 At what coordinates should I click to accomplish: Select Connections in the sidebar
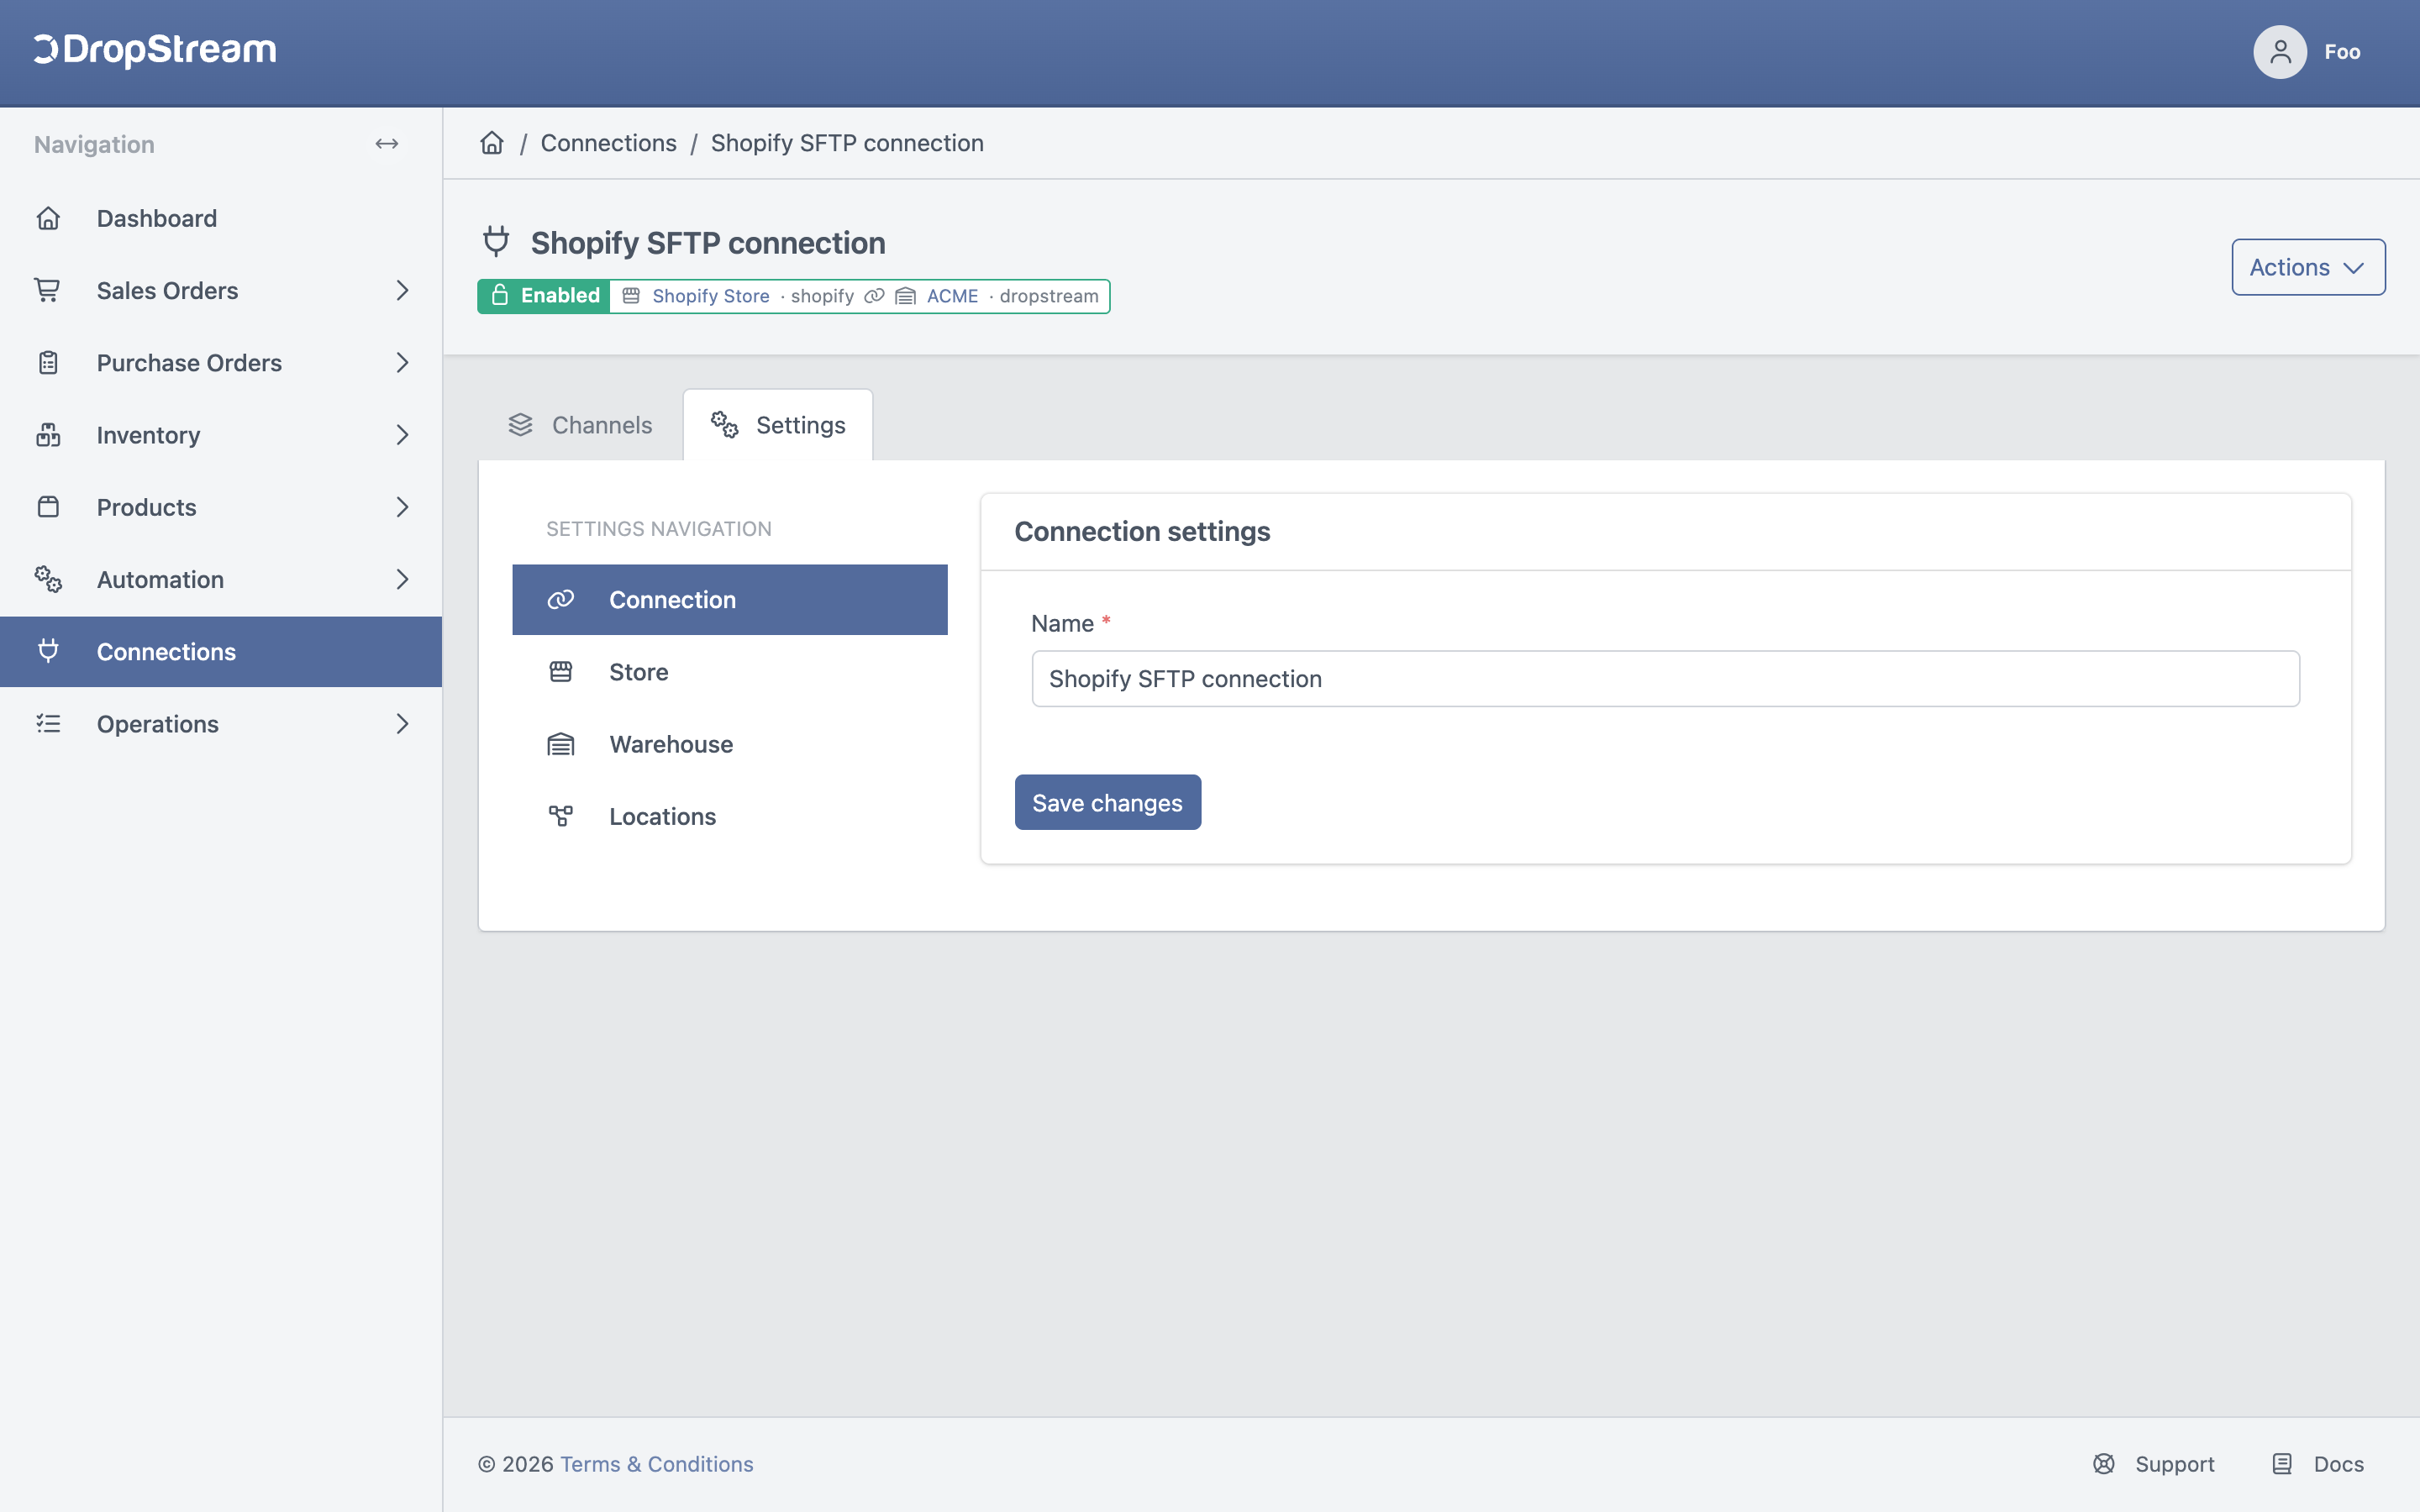(x=221, y=651)
